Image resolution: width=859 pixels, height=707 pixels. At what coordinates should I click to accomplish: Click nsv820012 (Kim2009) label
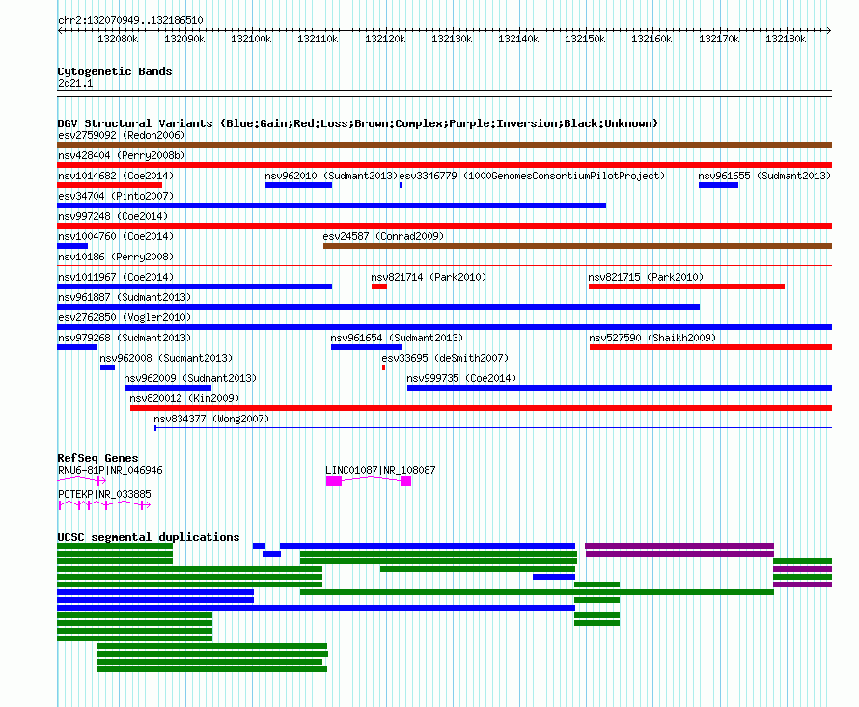pyautogui.click(x=184, y=398)
